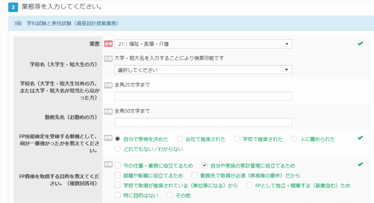
Task: Select the どれでもない／わからない radio option
Action: coord(118,148)
